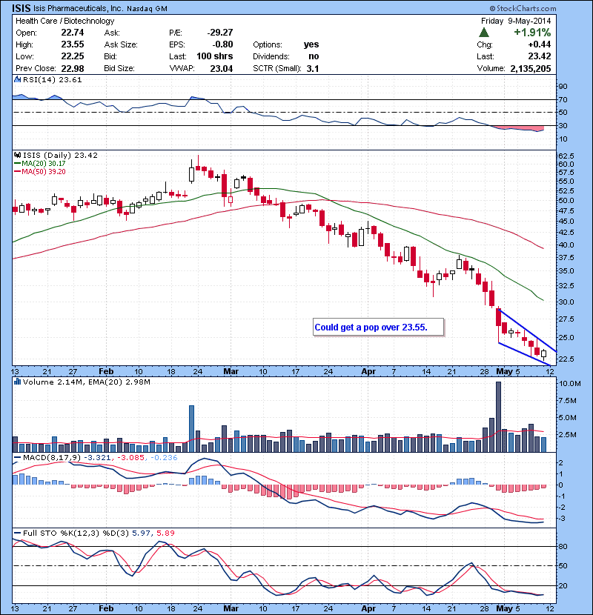Screen dimensions: 593x615
Task: Click the tallest volume bar near May
Action: point(498,416)
